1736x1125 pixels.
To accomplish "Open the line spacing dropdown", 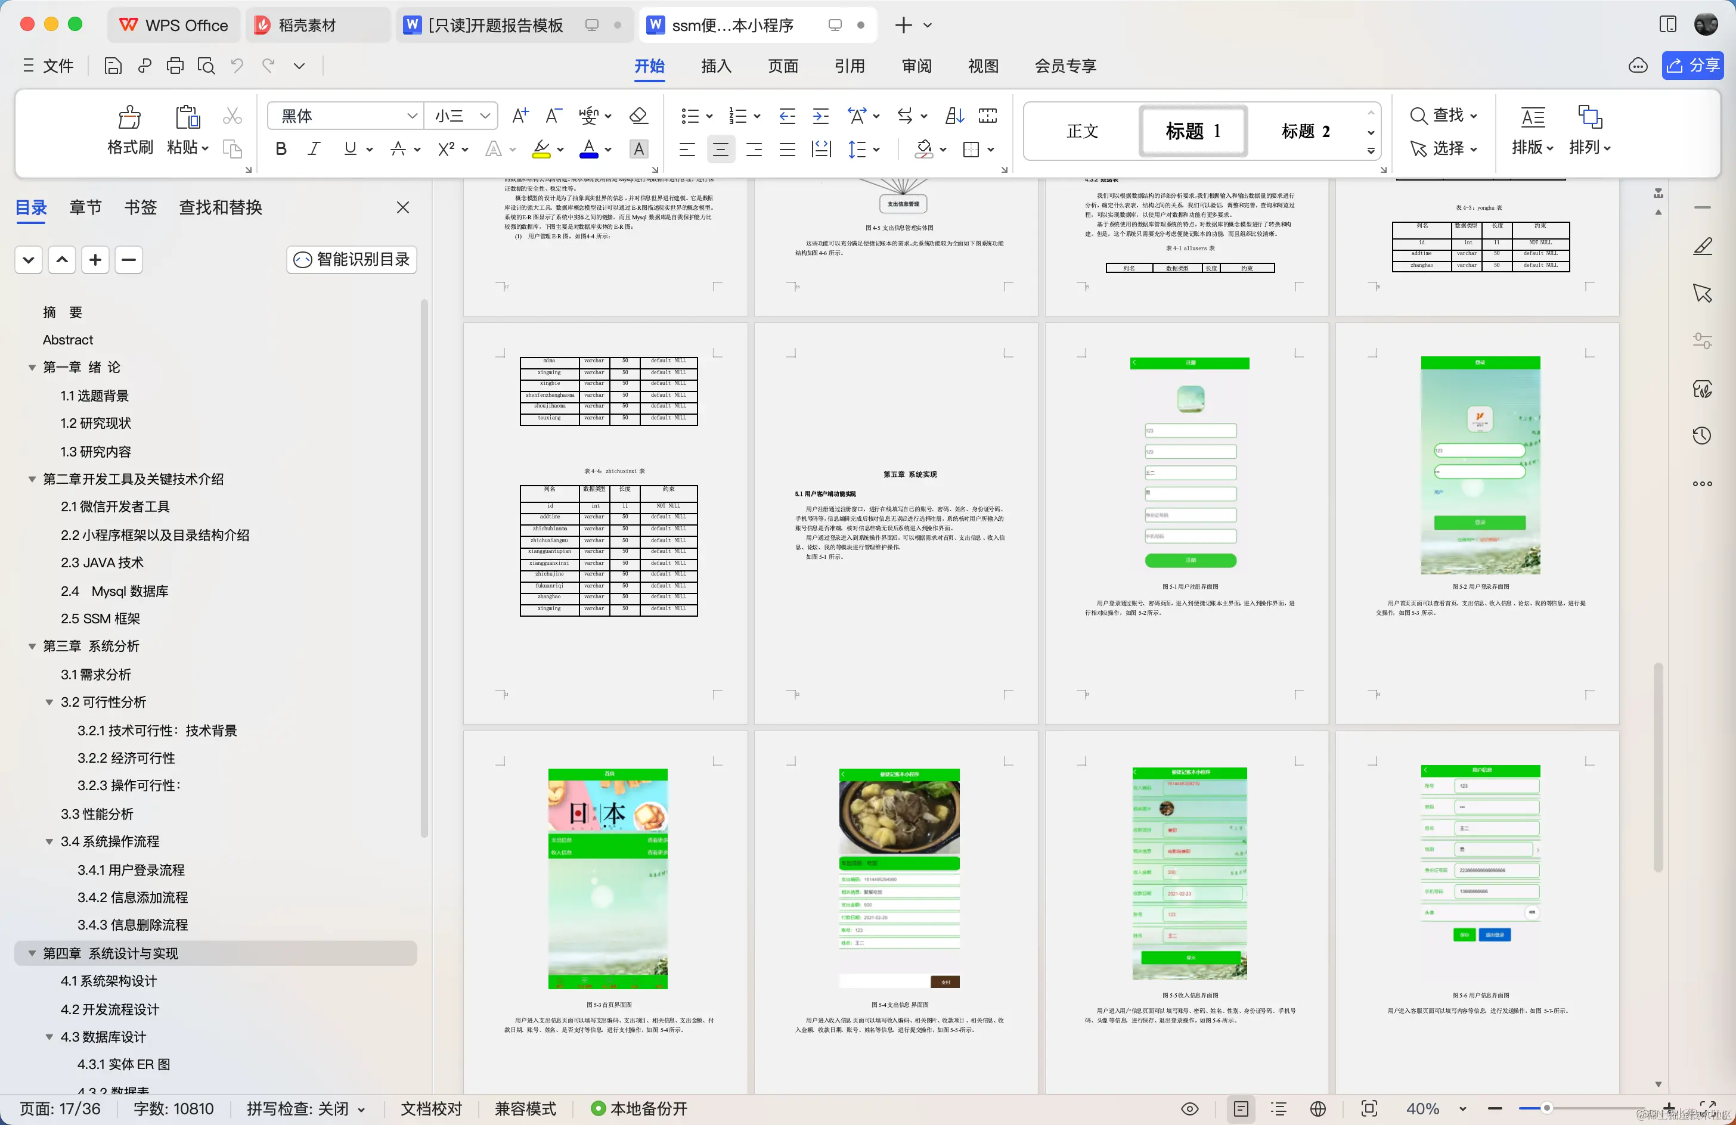I will [x=864, y=149].
